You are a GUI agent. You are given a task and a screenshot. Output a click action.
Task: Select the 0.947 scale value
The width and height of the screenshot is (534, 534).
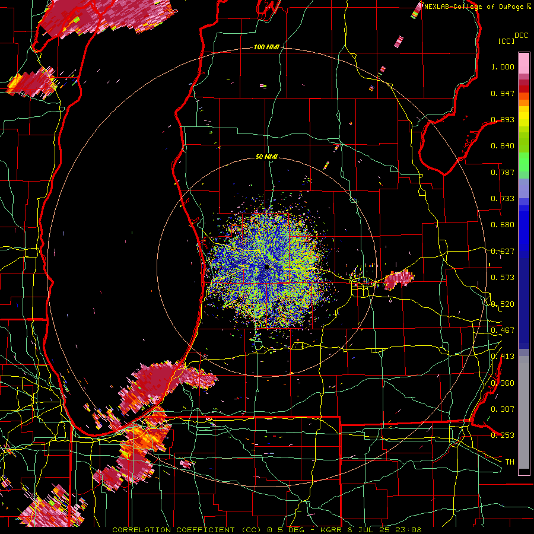point(503,93)
